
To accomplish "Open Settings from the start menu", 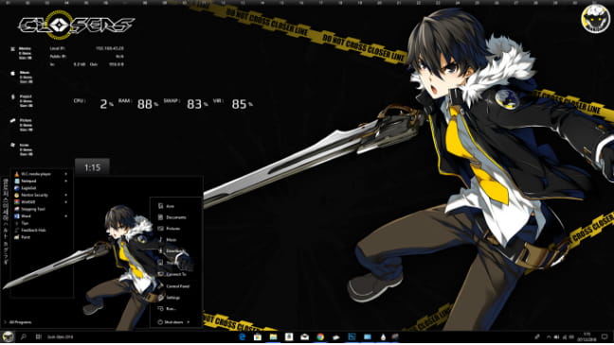I will [x=172, y=298].
